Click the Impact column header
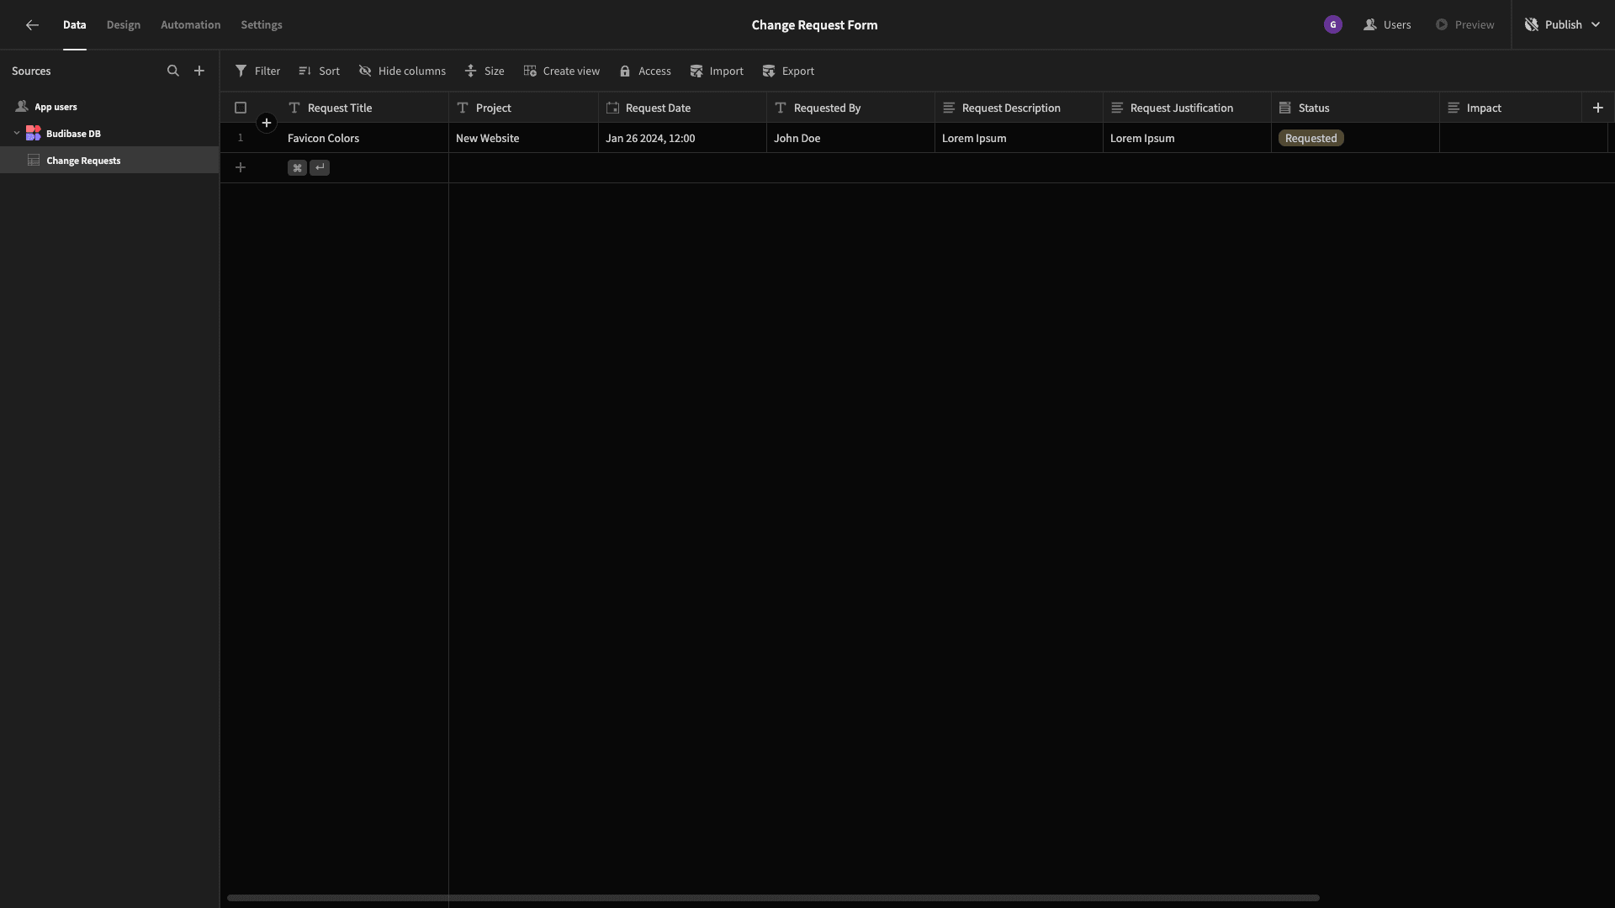The height and width of the screenshot is (908, 1615). coord(1511,108)
